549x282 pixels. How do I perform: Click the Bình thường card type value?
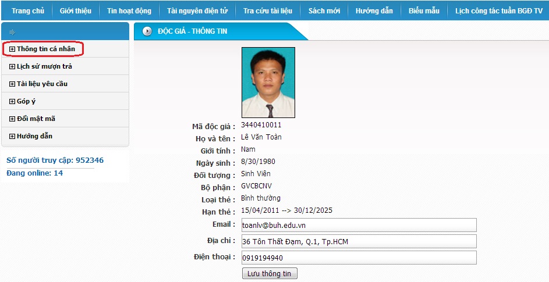(261, 198)
